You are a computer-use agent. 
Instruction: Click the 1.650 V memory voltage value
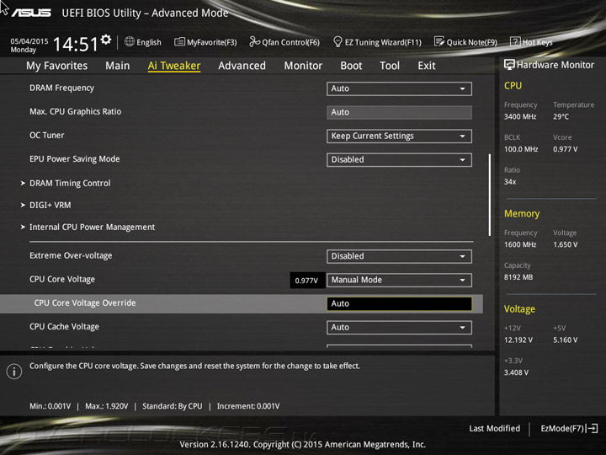click(565, 244)
